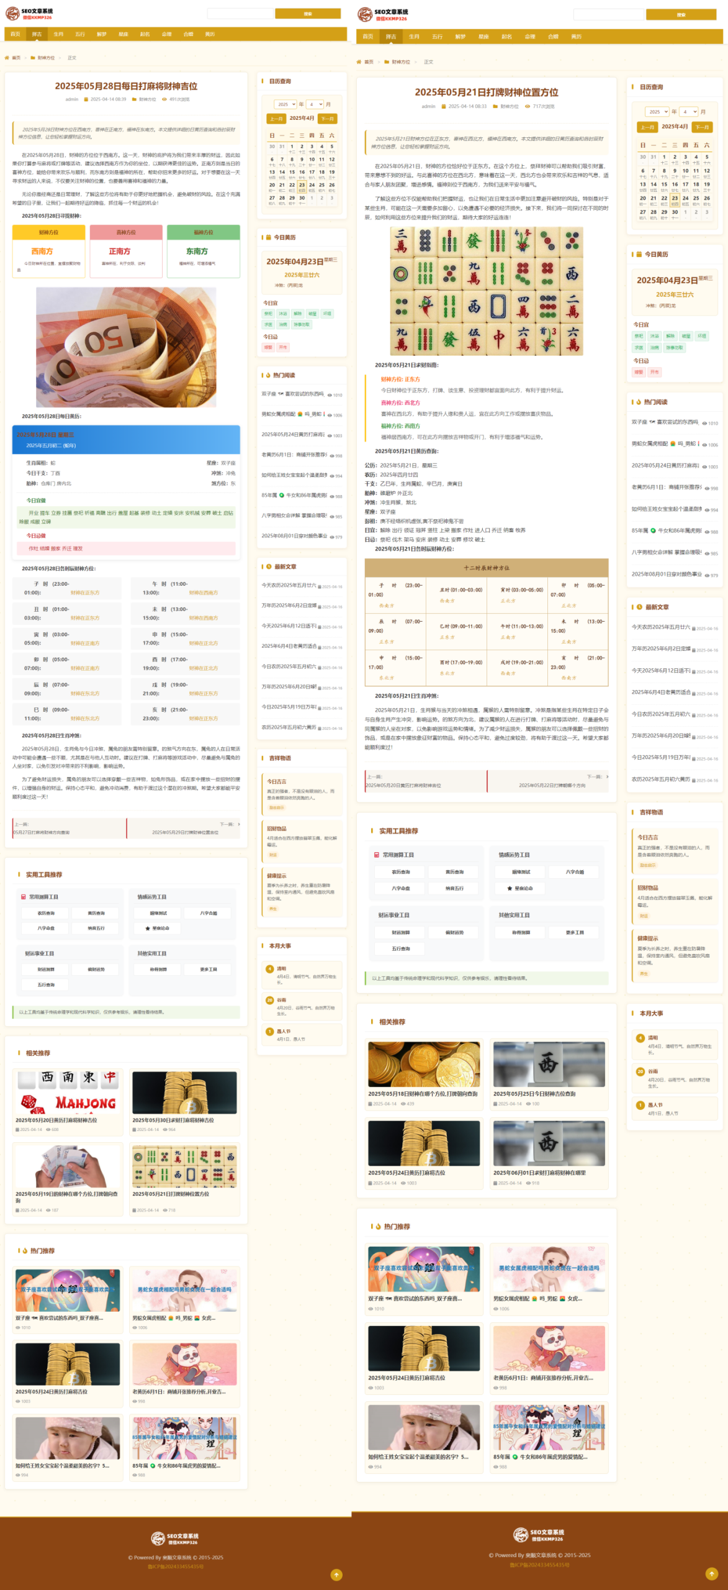
Task: Open 解梦 nav menu on 05月21日 page
Action: 460,37
